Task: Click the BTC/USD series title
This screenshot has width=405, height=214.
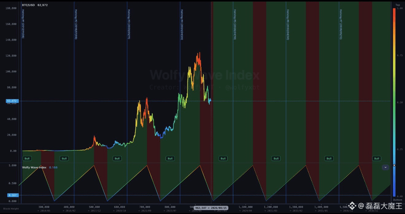Action: tap(28, 5)
